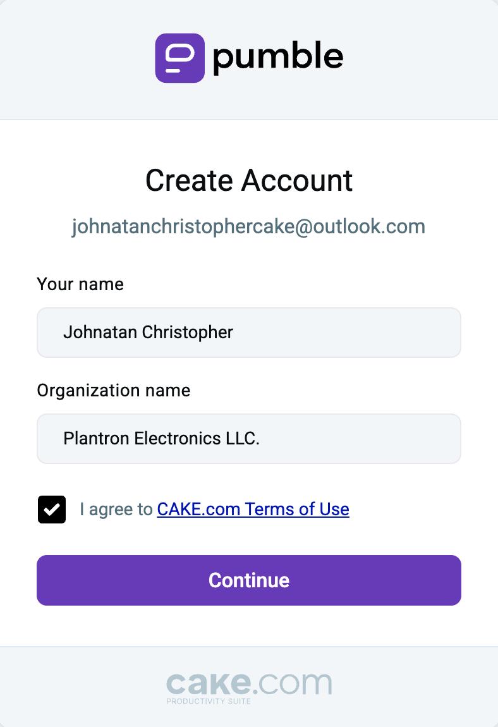Click the Create Account heading
498x727 pixels.
[249, 180]
